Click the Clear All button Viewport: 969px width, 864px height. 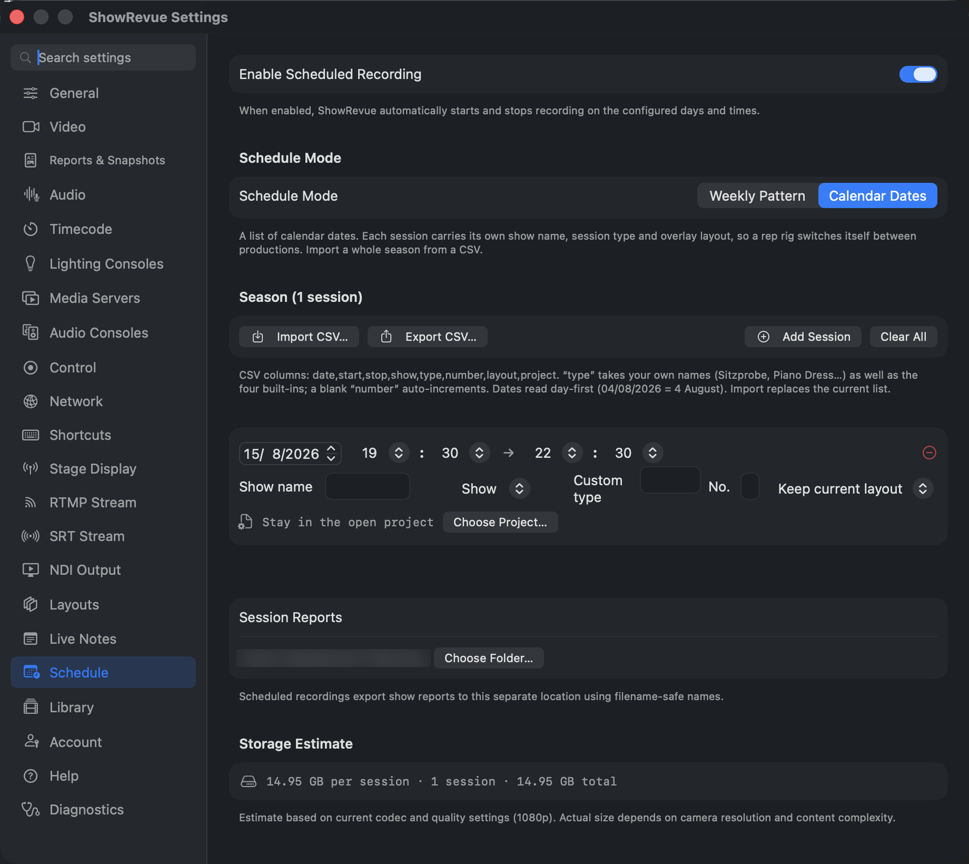903,337
